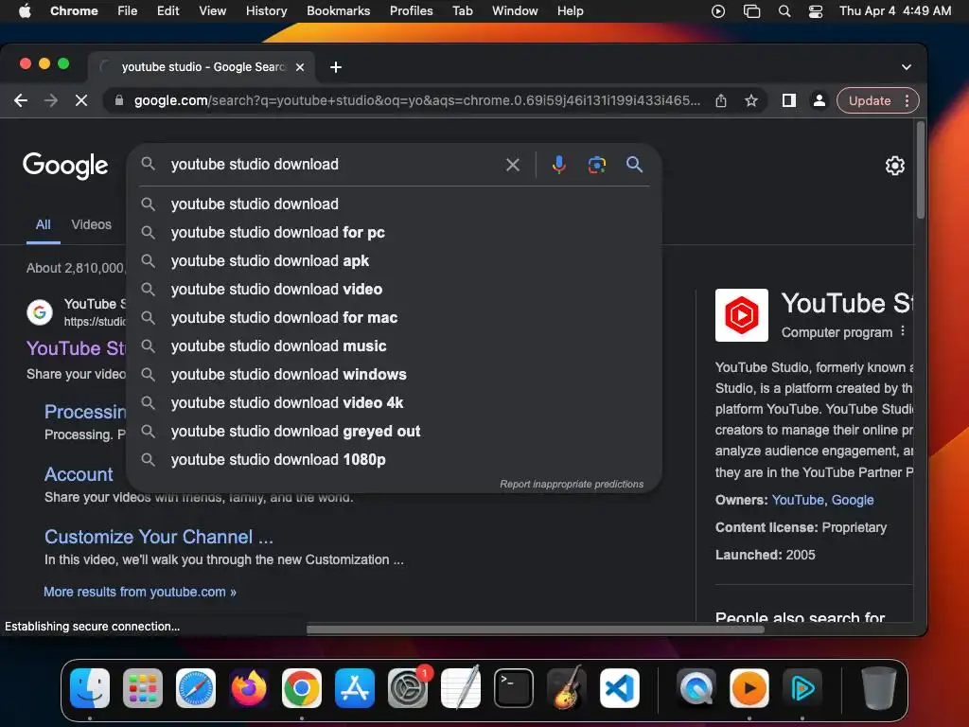
Task: Open more options for YouTube Studio panel
Action: click(x=902, y=331)
